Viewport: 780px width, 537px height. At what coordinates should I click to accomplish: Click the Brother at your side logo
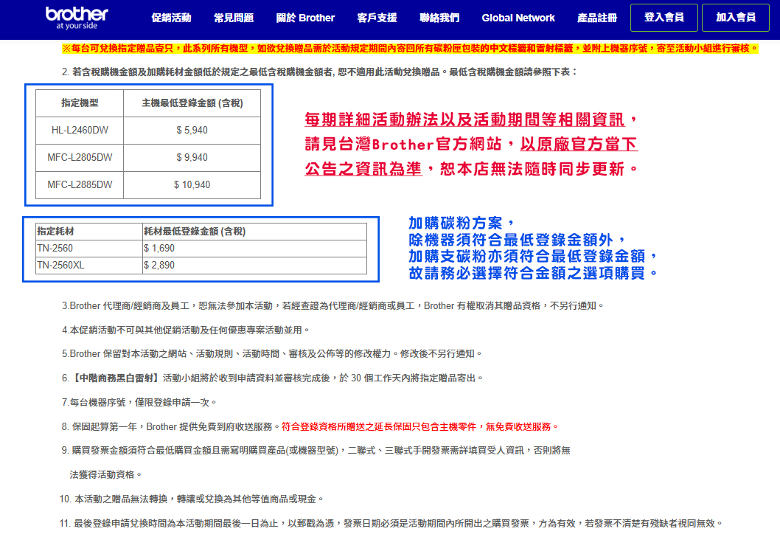(77, 18)
